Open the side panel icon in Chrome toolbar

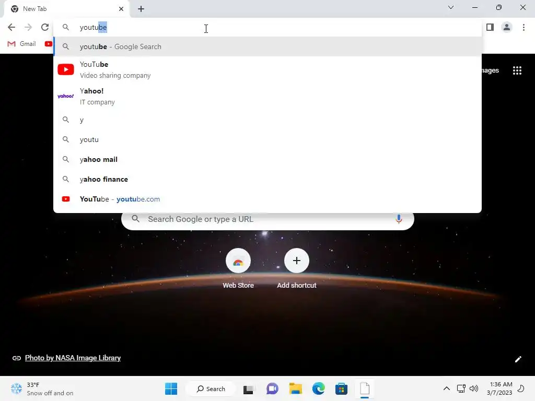point(490,27)
